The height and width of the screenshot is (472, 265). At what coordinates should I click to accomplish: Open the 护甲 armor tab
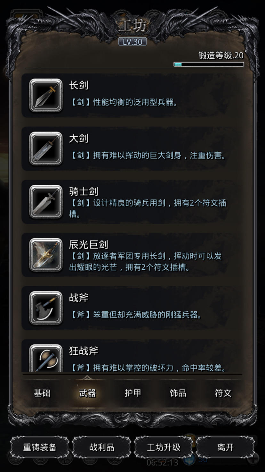point(132,393)
